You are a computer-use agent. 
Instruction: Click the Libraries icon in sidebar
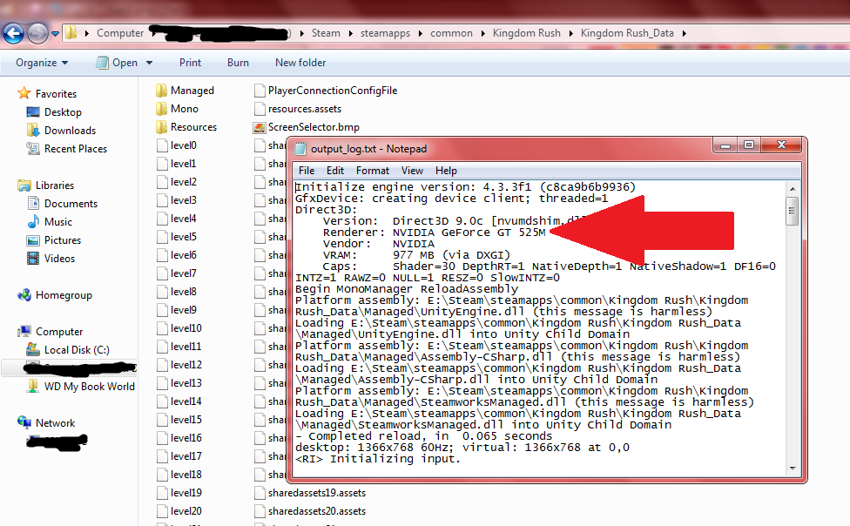(x=24, y=185)
